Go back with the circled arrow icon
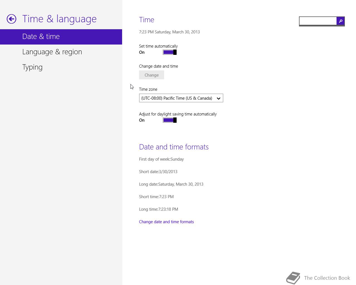The image size is (356, 285). pyautogui.click(x=12, y=19)
